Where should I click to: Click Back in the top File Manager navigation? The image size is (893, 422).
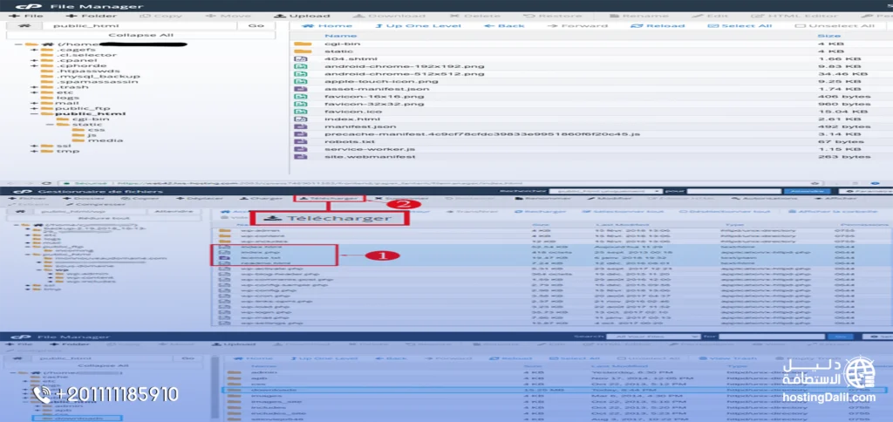pos(505,25)
